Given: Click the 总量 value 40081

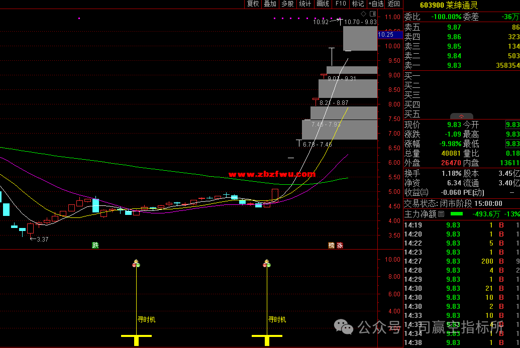Looking at the screenshot, I should [451, 154].
